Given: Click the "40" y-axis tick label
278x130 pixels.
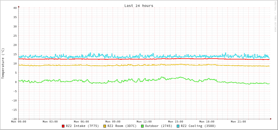Looking at the screenshot, I should [x=15, y=8].
